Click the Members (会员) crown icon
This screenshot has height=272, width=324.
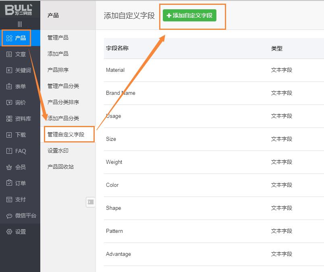(x=9, y=167)
